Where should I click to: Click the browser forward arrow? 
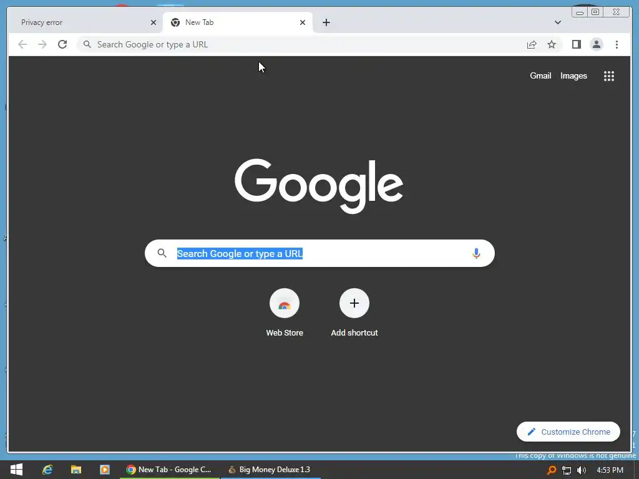pos(42,44)
